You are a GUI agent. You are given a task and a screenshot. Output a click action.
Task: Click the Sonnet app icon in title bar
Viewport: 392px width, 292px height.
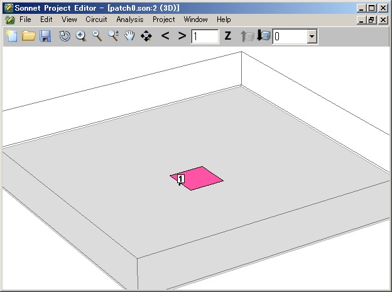click(x=9, y=8)
